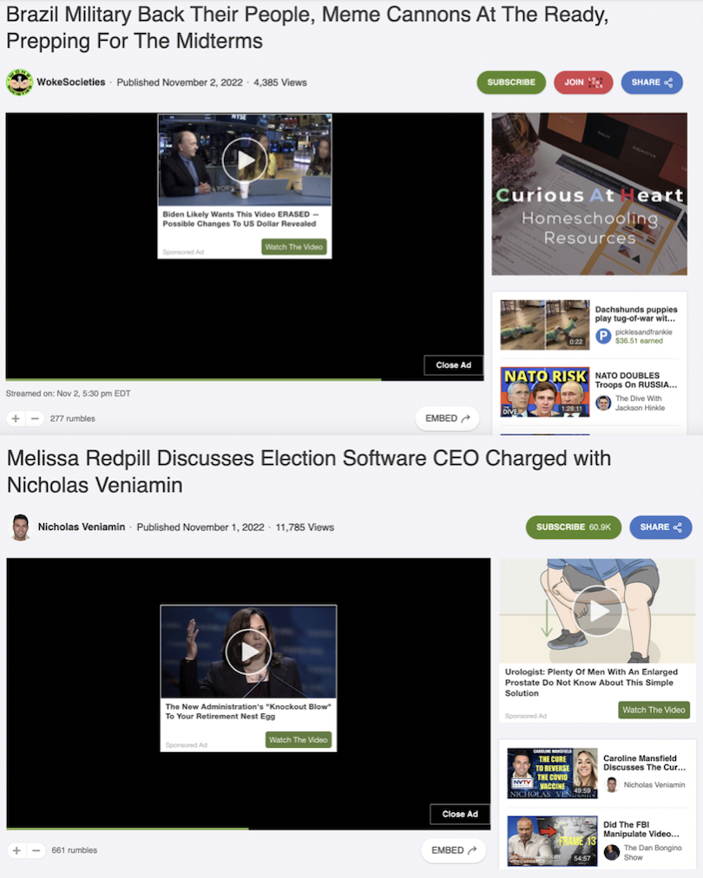Downvote the Melissa Redpill video with minus
Image resolution: width=703 pixels, height=878 pixels.
pos(35,850)
